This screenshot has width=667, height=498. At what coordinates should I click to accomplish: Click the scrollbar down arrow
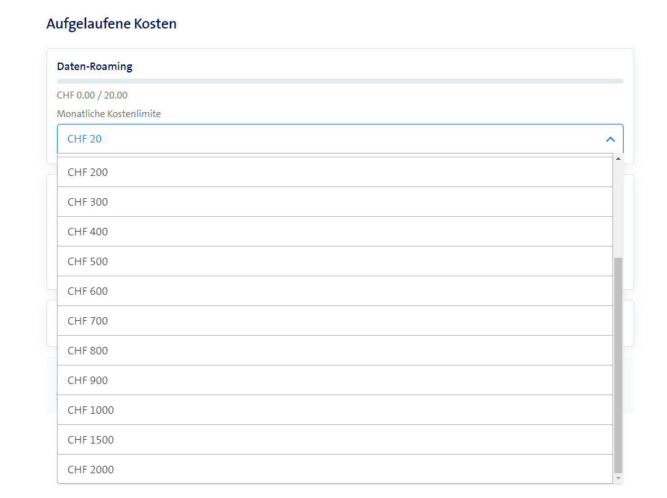[618, 479]
